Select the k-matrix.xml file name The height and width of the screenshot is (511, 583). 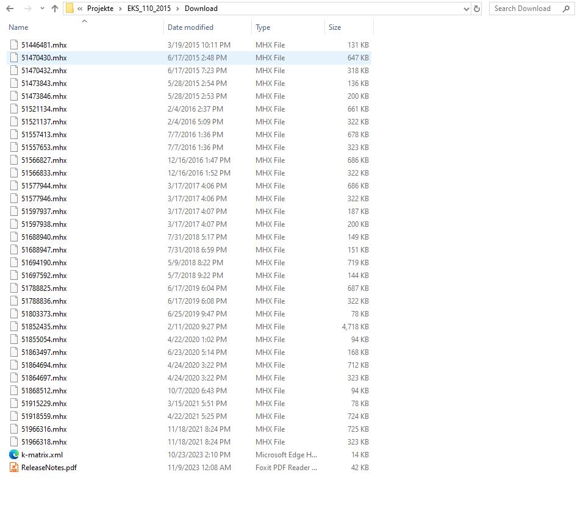coord(42,456)
